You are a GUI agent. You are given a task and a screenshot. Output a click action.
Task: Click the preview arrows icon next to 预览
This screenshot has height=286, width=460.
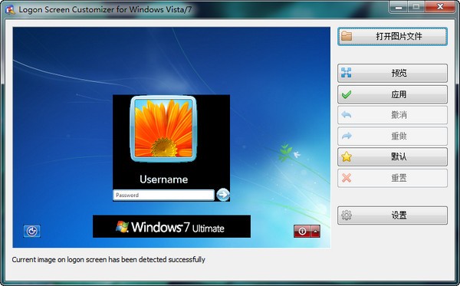(x=347, y=72)
